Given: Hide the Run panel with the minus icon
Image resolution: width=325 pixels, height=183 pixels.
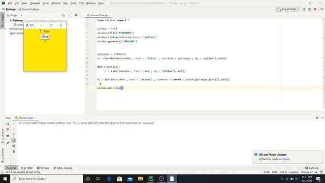Looking at the screenshot, I should [322, 118].
